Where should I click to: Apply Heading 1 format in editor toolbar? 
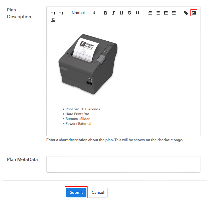coord(53,13)
